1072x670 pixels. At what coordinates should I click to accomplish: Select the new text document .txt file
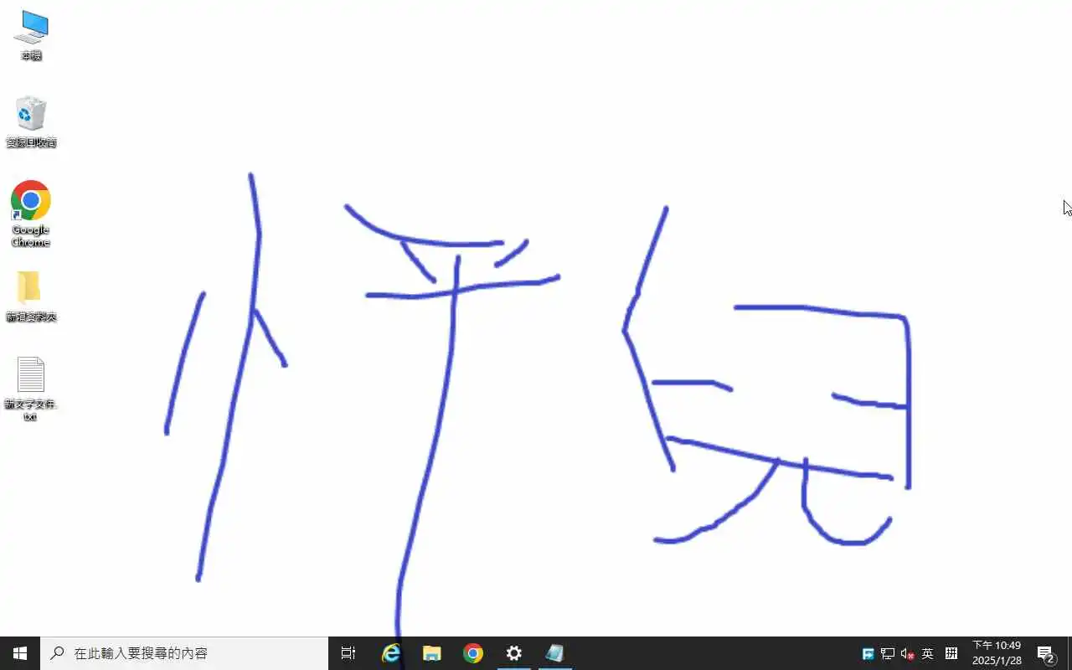(31, 389)
